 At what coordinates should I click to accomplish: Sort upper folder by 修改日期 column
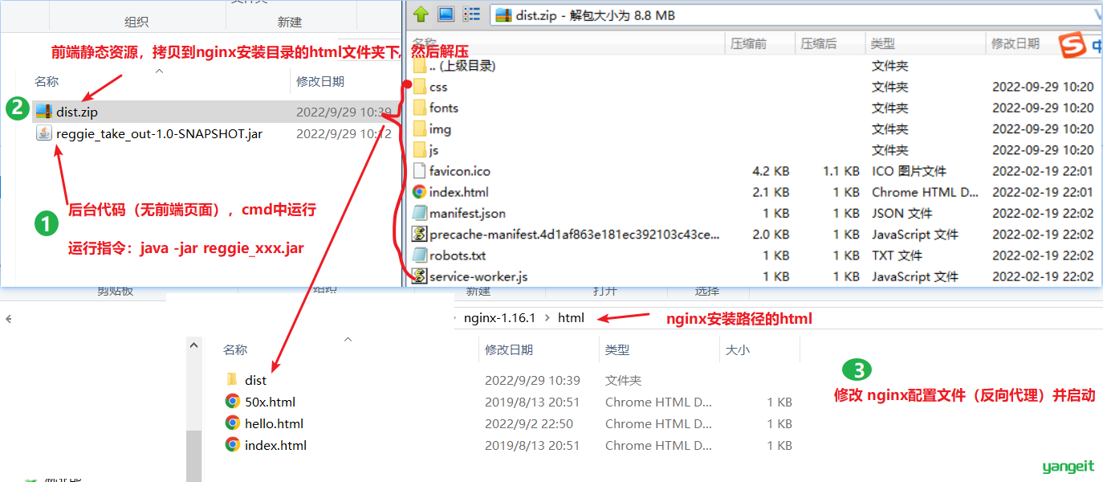pos(320,81)
